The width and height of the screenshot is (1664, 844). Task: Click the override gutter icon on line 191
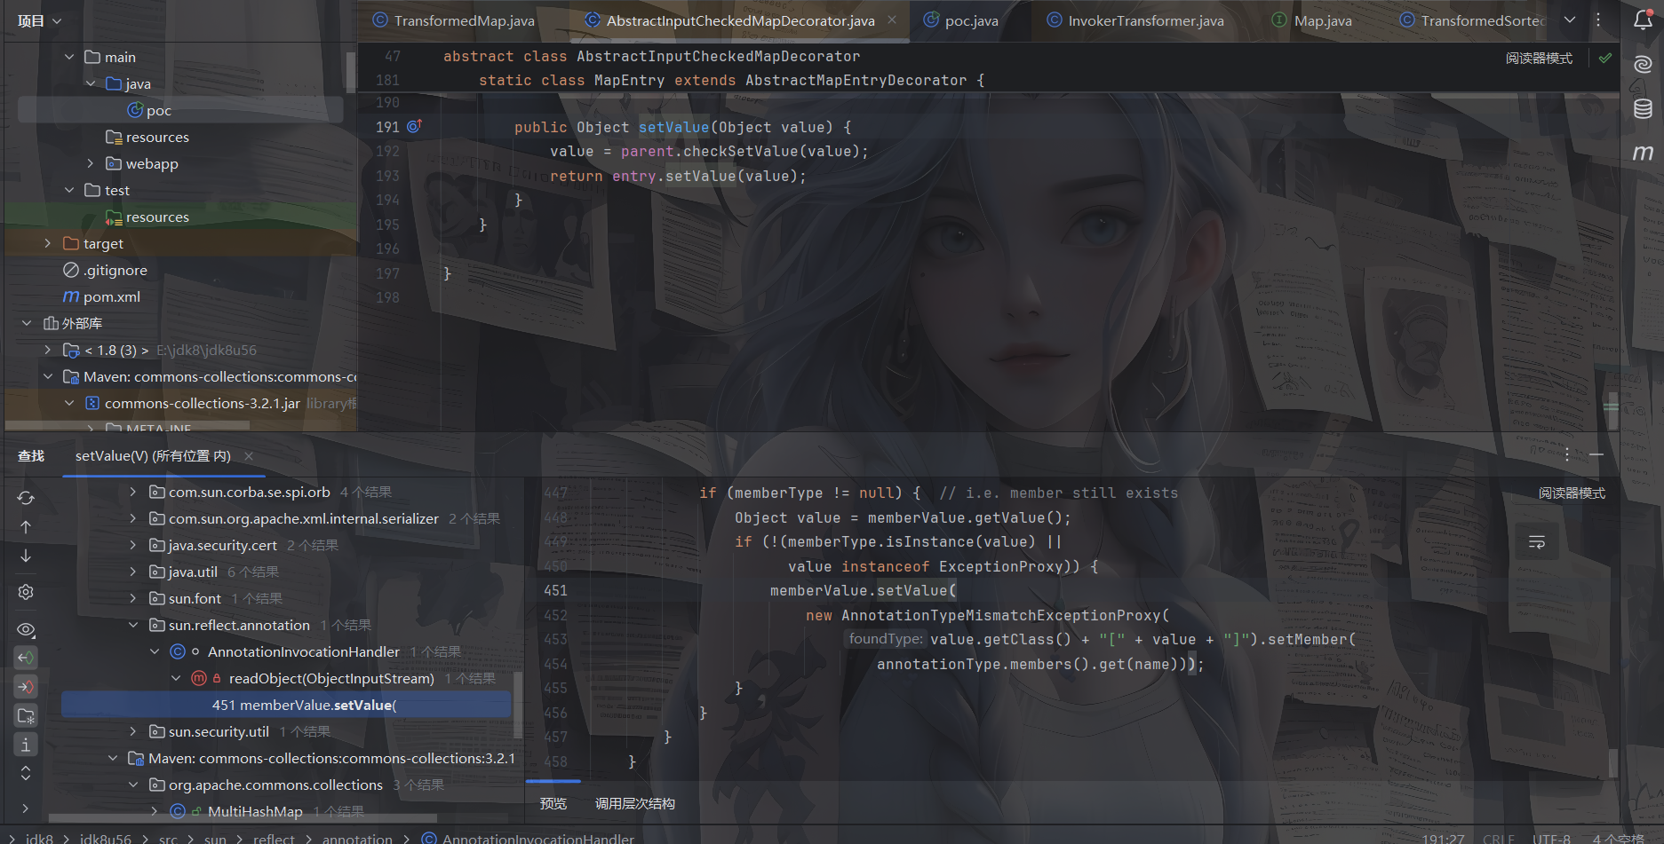[x=414, y=127]
